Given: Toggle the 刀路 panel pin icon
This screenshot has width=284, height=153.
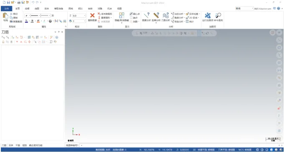Looking at the screenshot, I should click(x=59, y=32).
